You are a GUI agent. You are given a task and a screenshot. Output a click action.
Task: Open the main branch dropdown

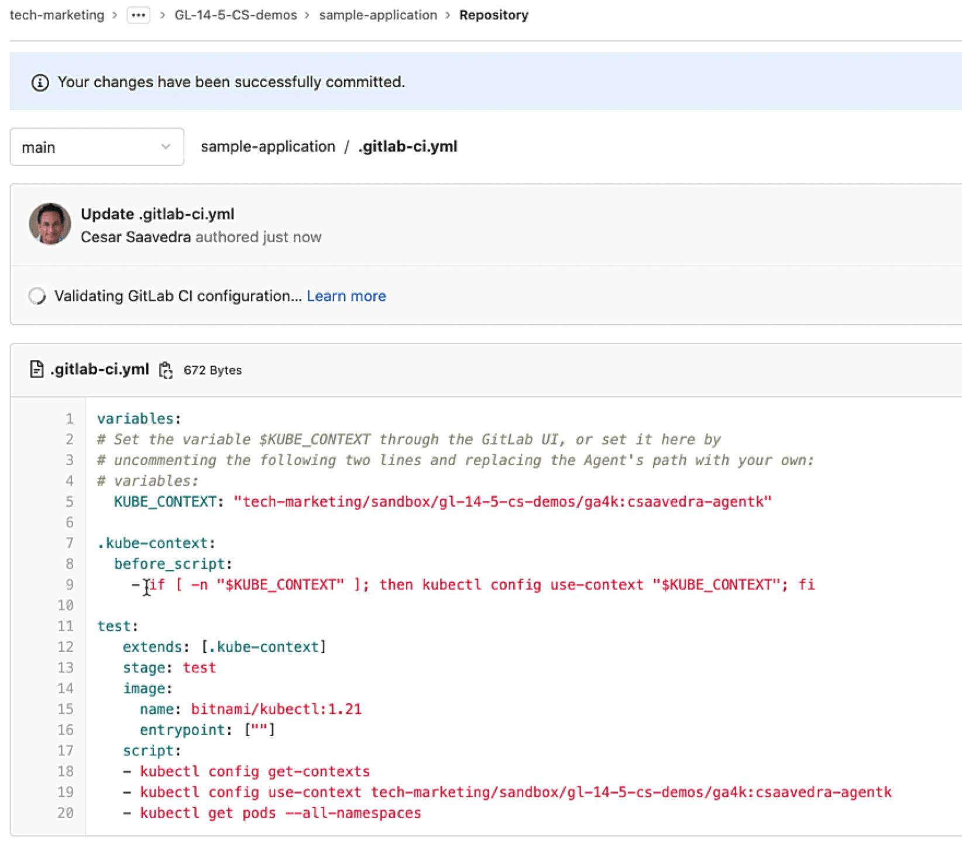point(97,147)
